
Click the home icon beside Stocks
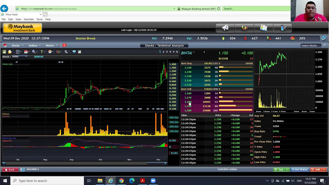[x=5, y=45]
